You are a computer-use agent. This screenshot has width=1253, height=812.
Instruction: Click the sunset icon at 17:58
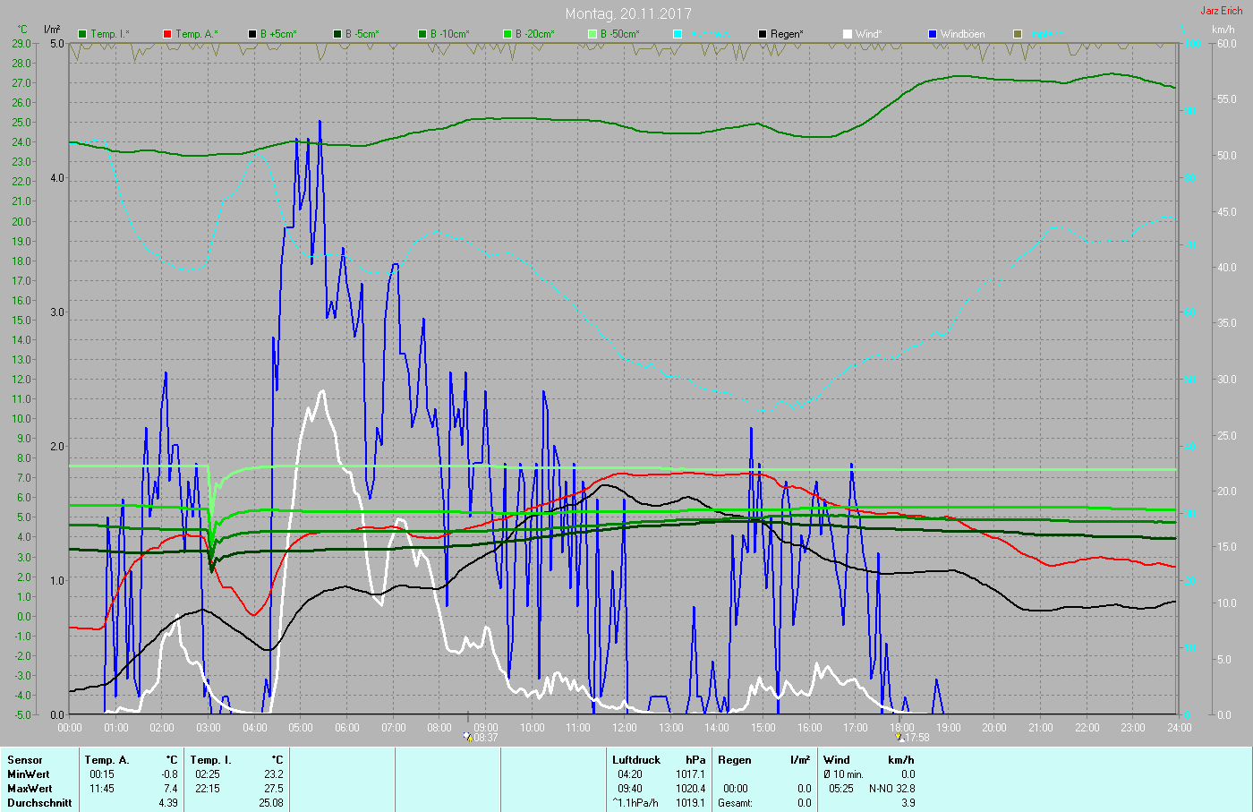(899, 737)
